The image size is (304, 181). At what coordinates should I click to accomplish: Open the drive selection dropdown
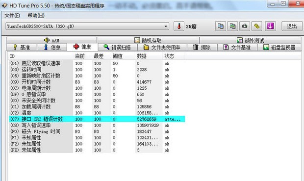[x=87, y=26]
